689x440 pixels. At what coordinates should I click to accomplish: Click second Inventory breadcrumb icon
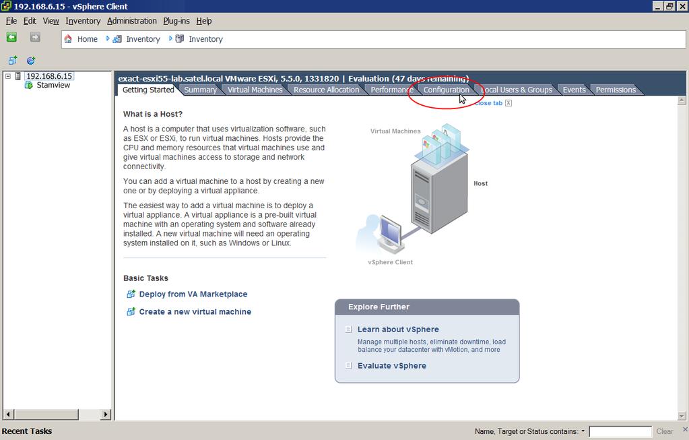pos(180,39)
